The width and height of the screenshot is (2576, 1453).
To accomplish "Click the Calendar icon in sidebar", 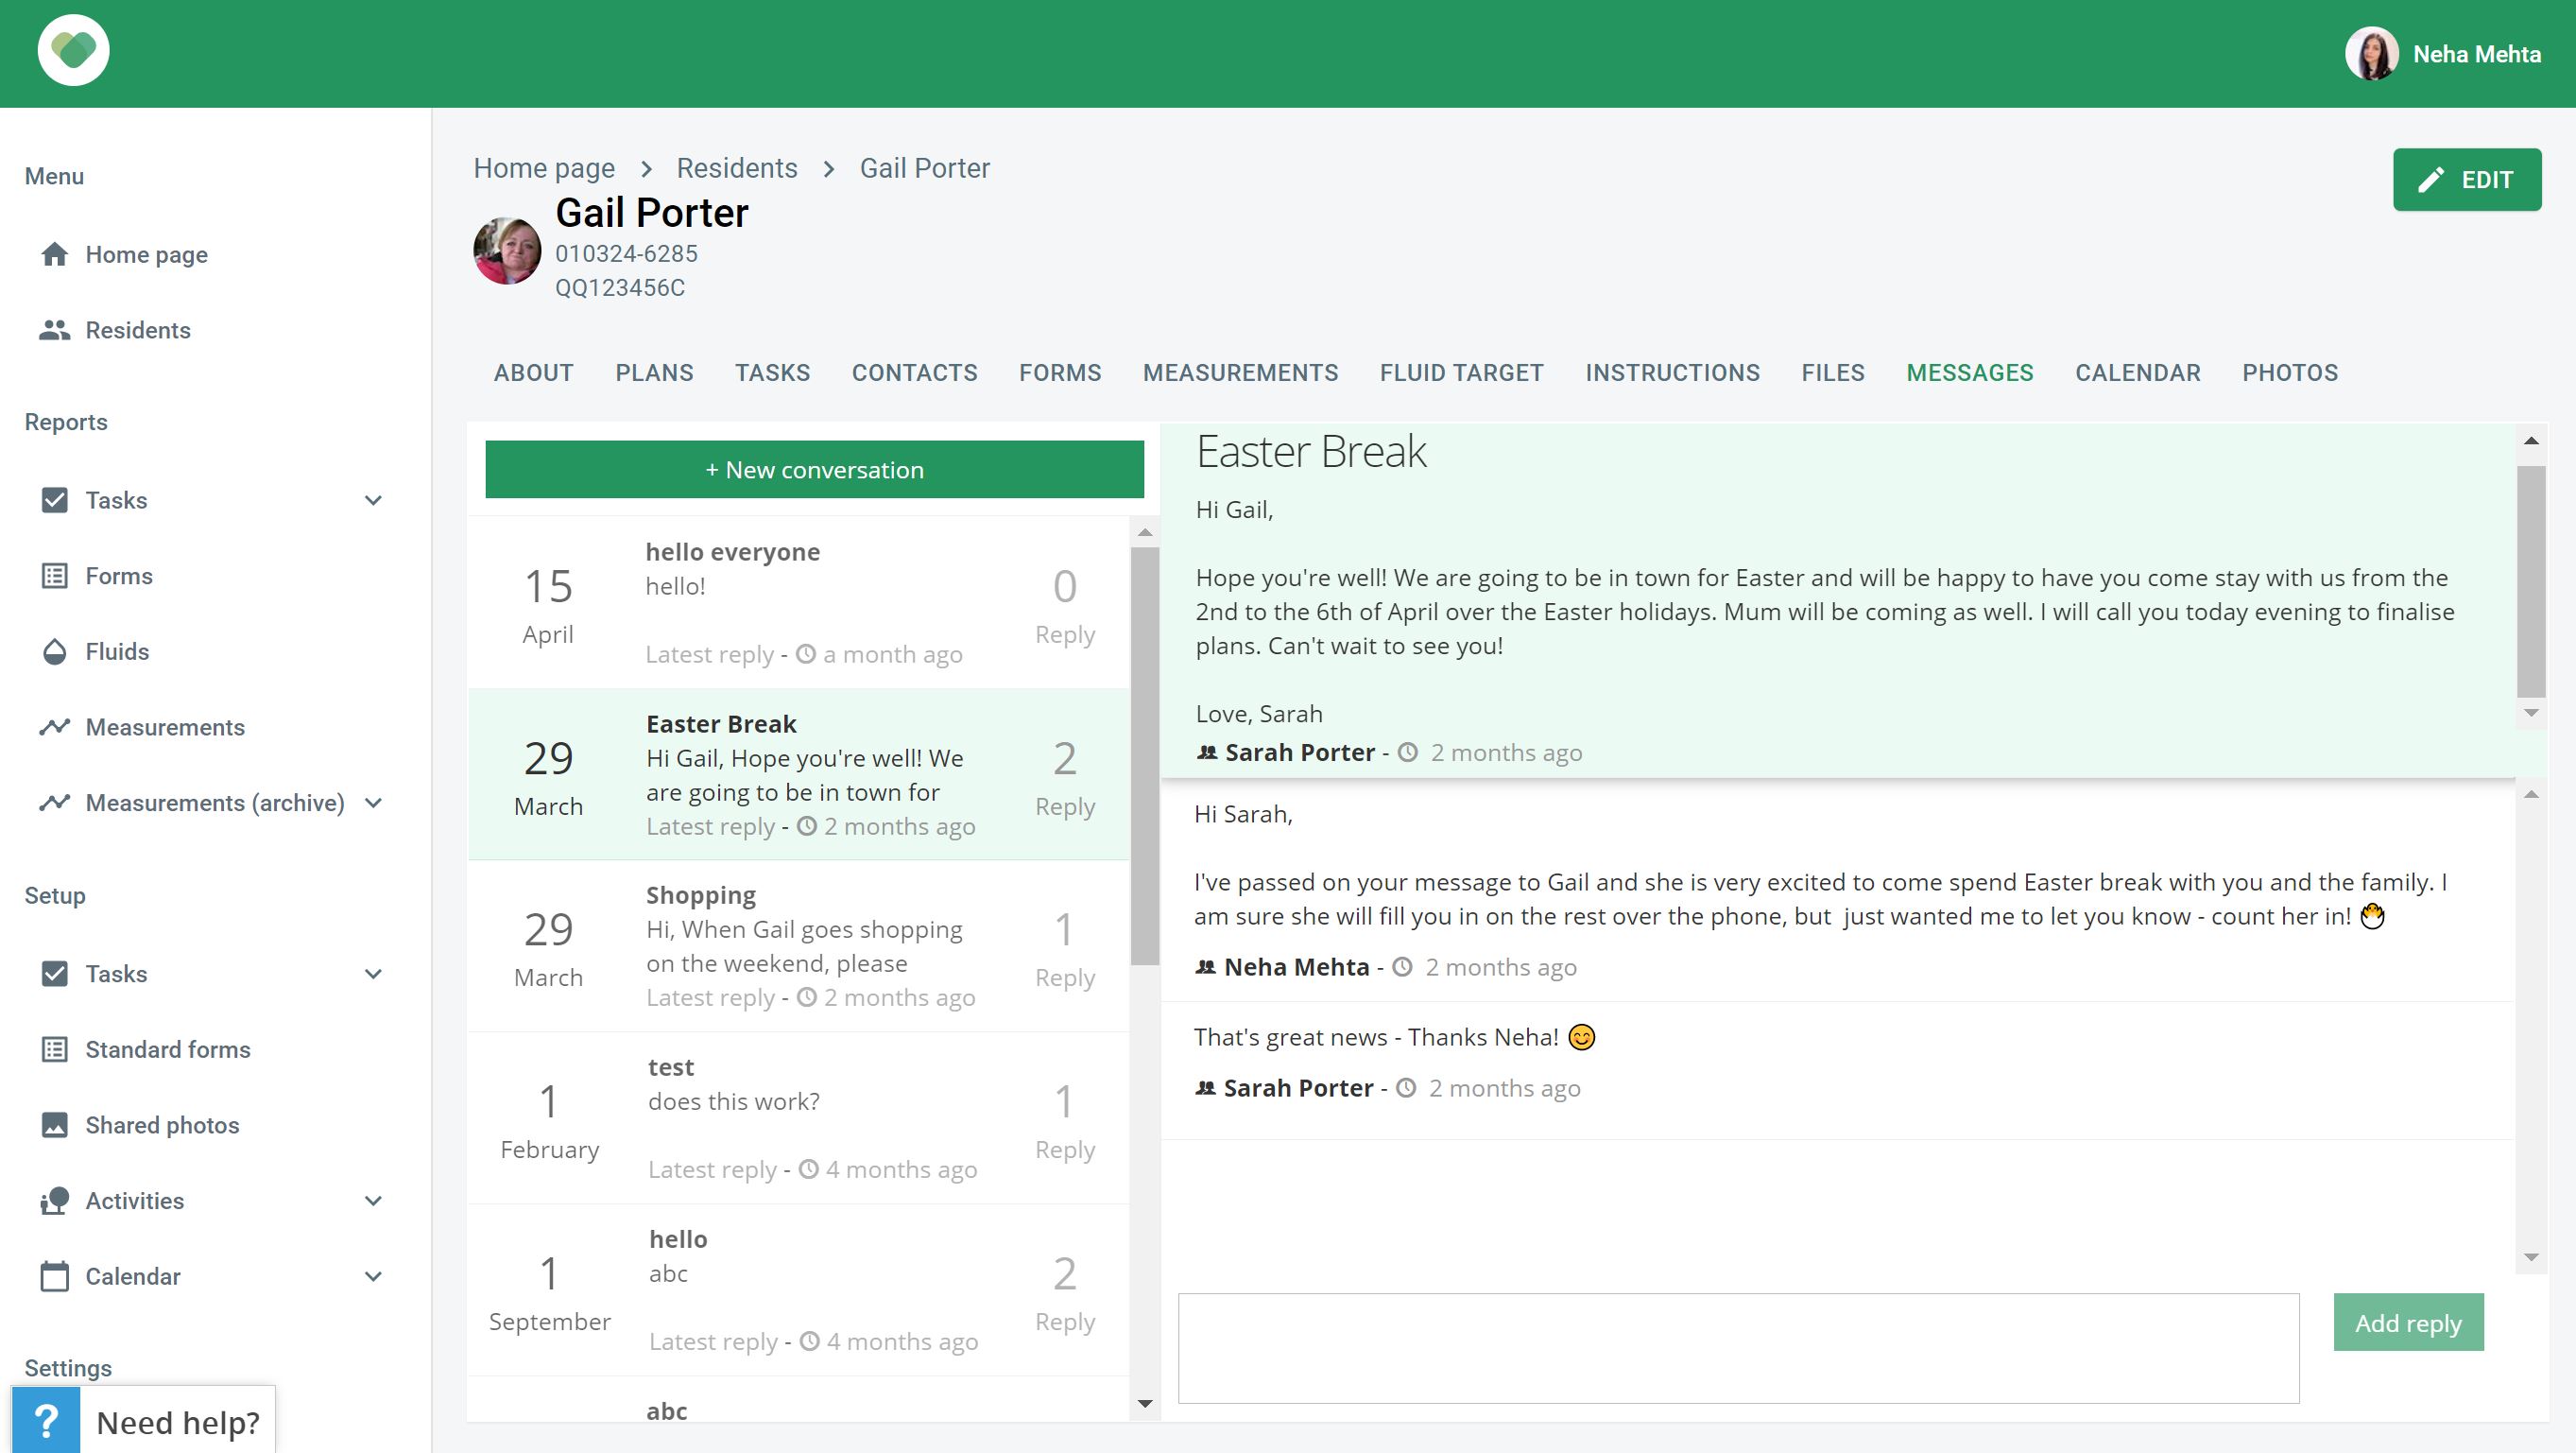I will [54, 1277].
